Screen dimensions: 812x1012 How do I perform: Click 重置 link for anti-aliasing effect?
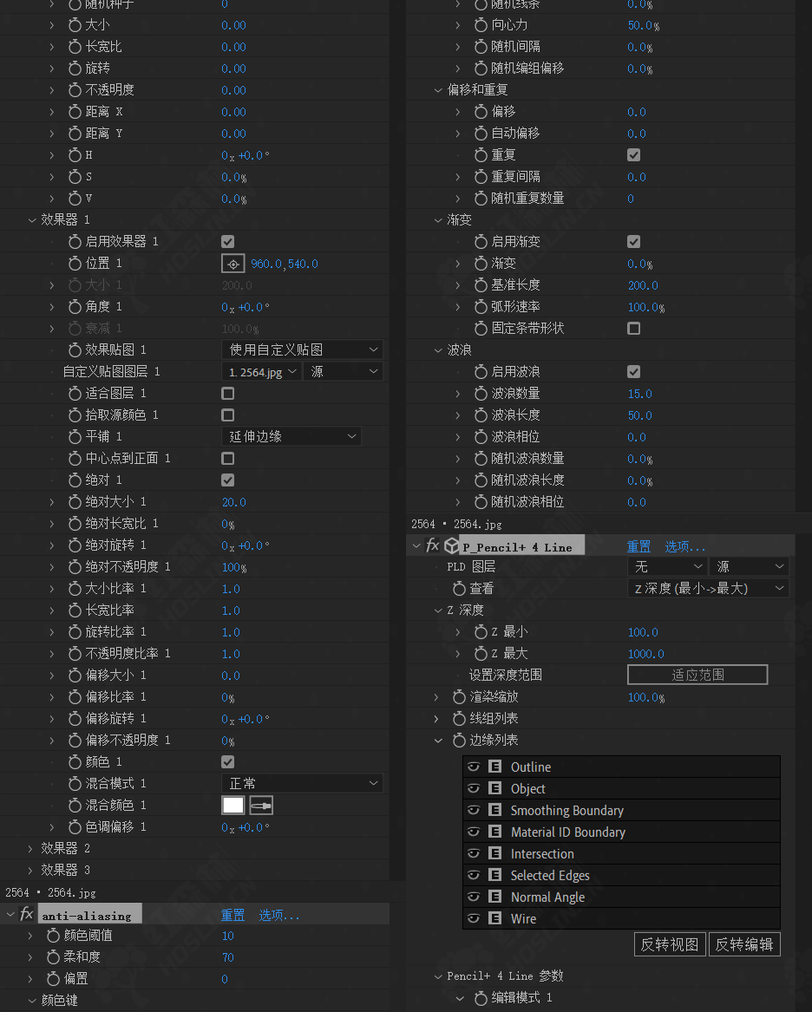[x=233, y=915]
